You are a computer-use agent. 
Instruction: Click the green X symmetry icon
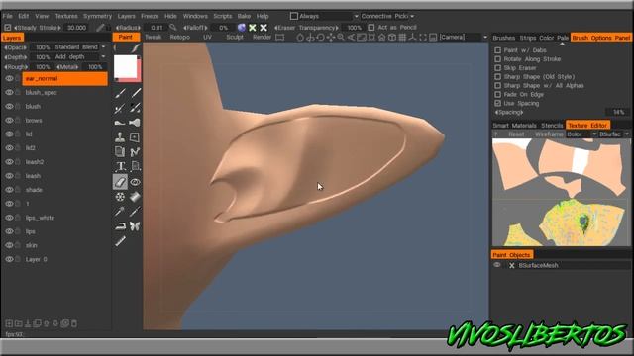coord(253,28)
